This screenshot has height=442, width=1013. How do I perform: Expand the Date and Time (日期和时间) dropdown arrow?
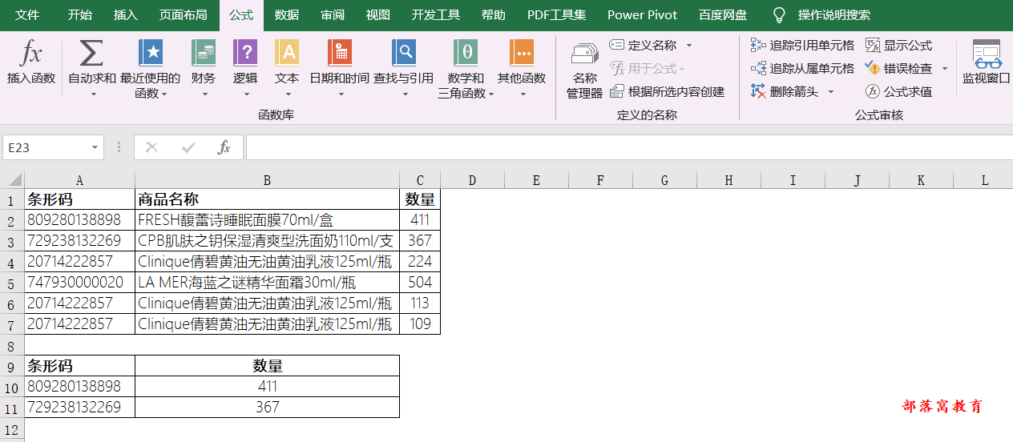tap(340, 94)
